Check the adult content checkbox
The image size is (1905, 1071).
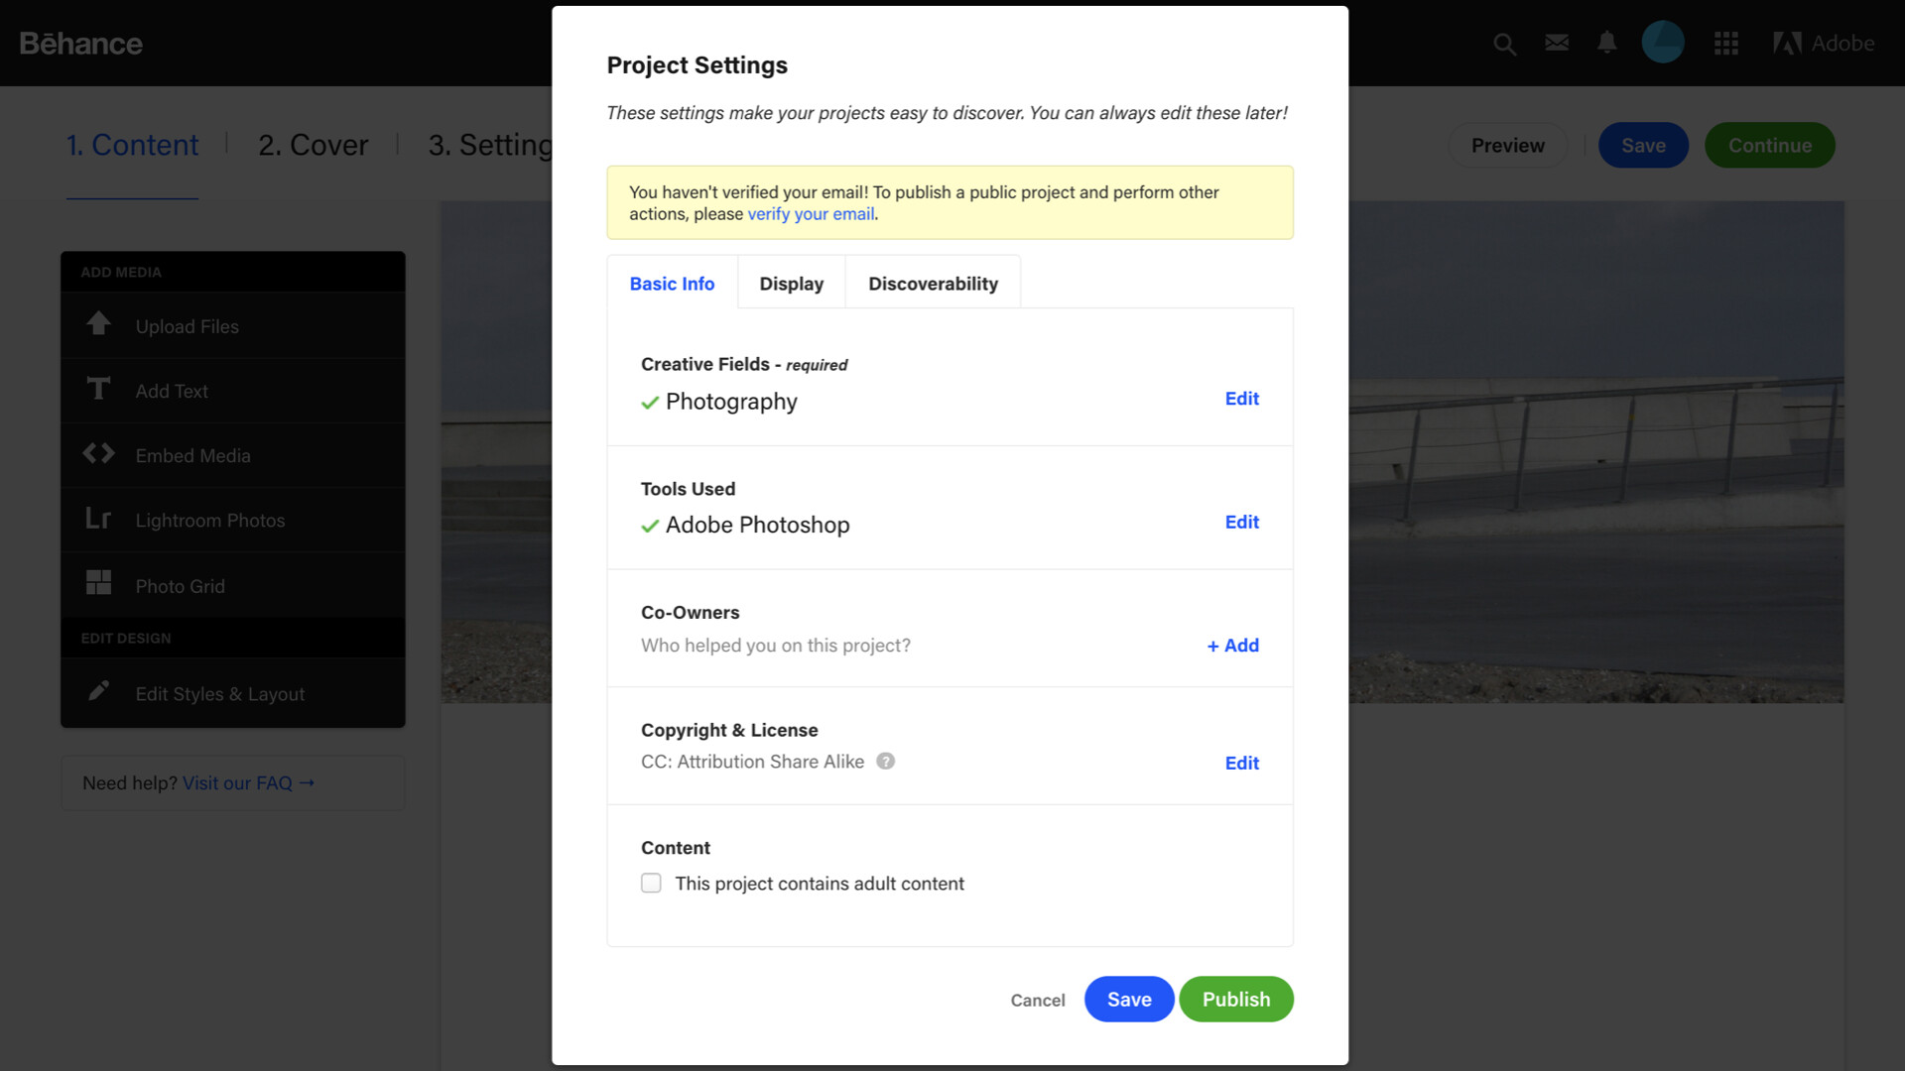[x=651, y=883]
